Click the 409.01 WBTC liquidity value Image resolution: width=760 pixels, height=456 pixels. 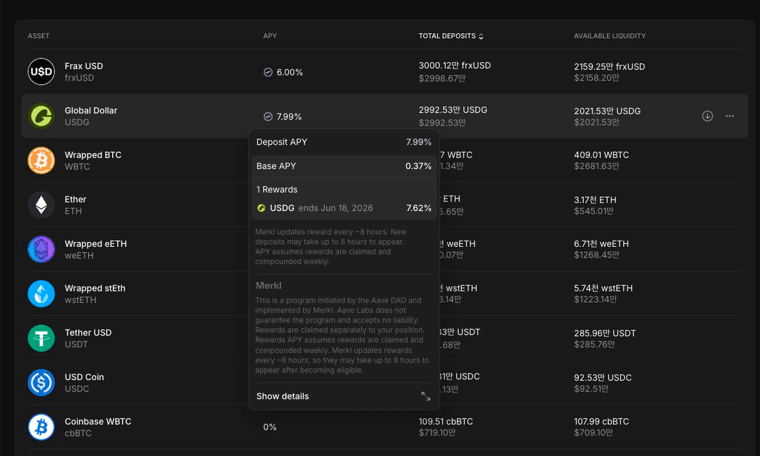pos(601,155)
